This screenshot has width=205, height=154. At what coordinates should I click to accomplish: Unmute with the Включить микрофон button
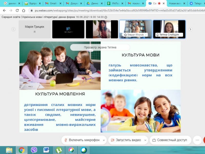82,140
